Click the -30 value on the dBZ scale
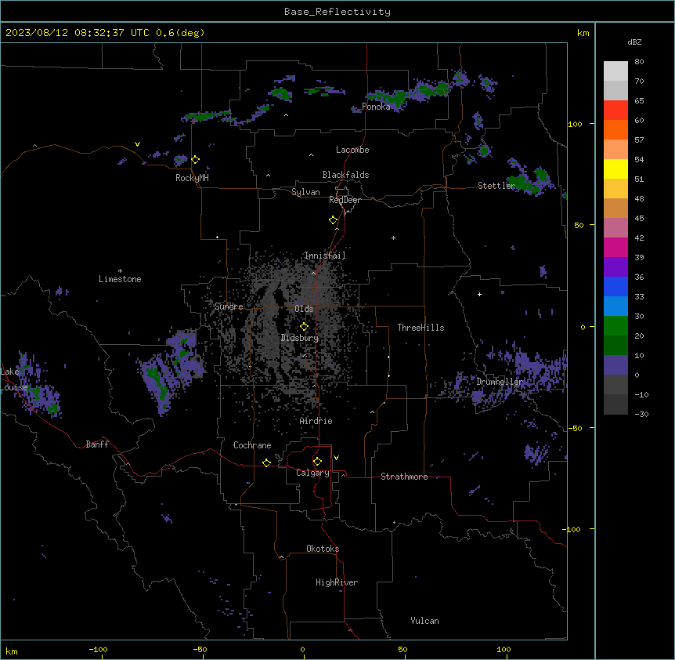This screenshot has height=660, width=675. point(641,414)
